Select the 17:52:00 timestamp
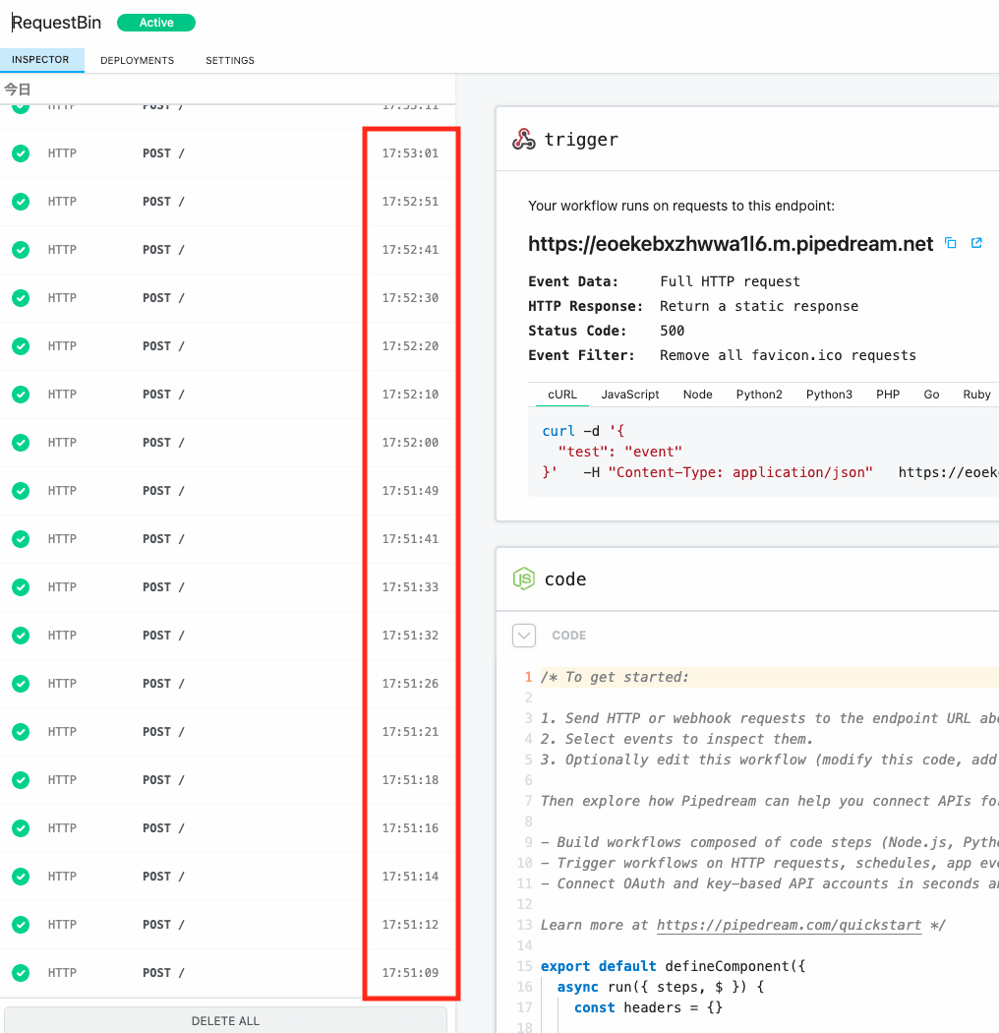This screenshot has height=1033, width=999. (x=410, y=442)
